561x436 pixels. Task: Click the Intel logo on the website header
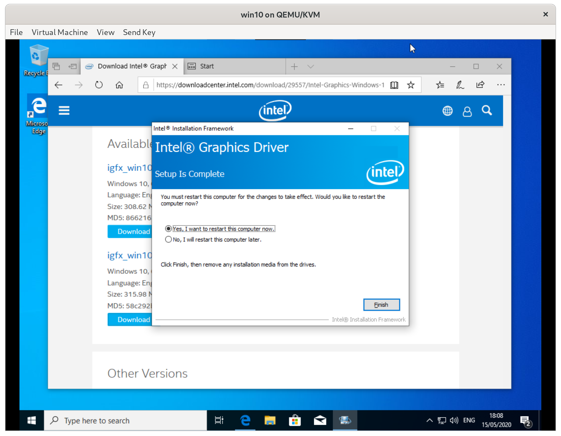(275, 111)
